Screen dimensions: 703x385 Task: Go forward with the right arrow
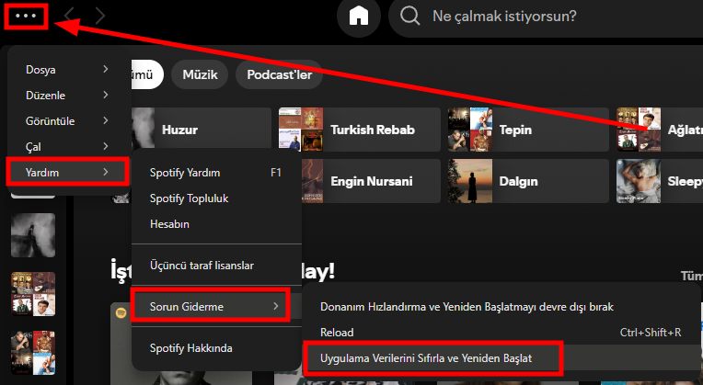pos(100,16)
